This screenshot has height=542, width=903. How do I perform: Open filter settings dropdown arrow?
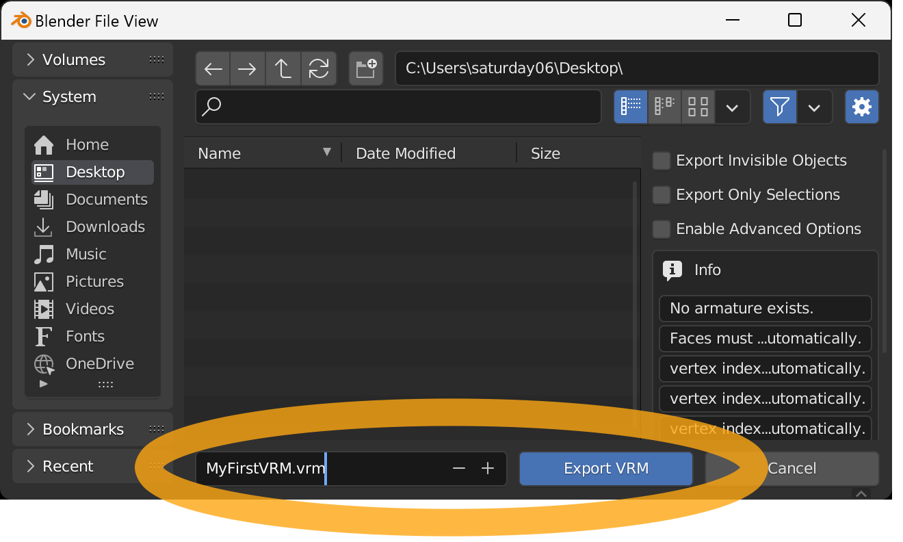pos(815,107)
